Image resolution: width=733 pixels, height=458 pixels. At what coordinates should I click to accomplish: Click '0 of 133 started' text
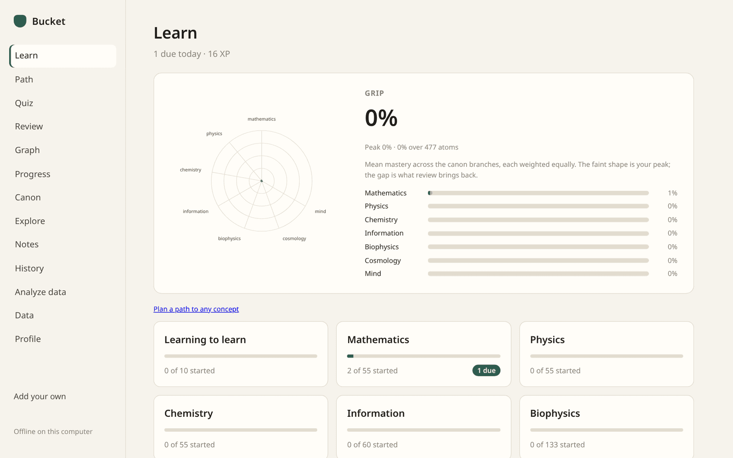coord(557,445)
